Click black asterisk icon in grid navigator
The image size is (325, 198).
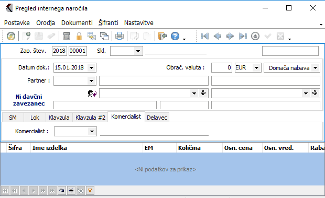(71, 190)
